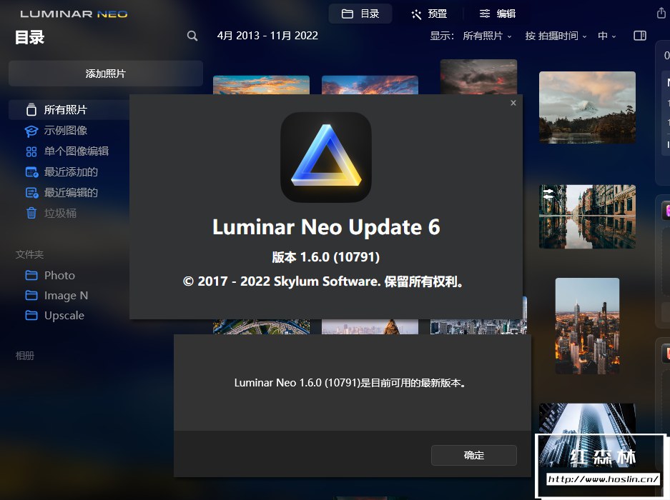Click the 所有照片 photos stack icon
670x500 pixels.
31,110
